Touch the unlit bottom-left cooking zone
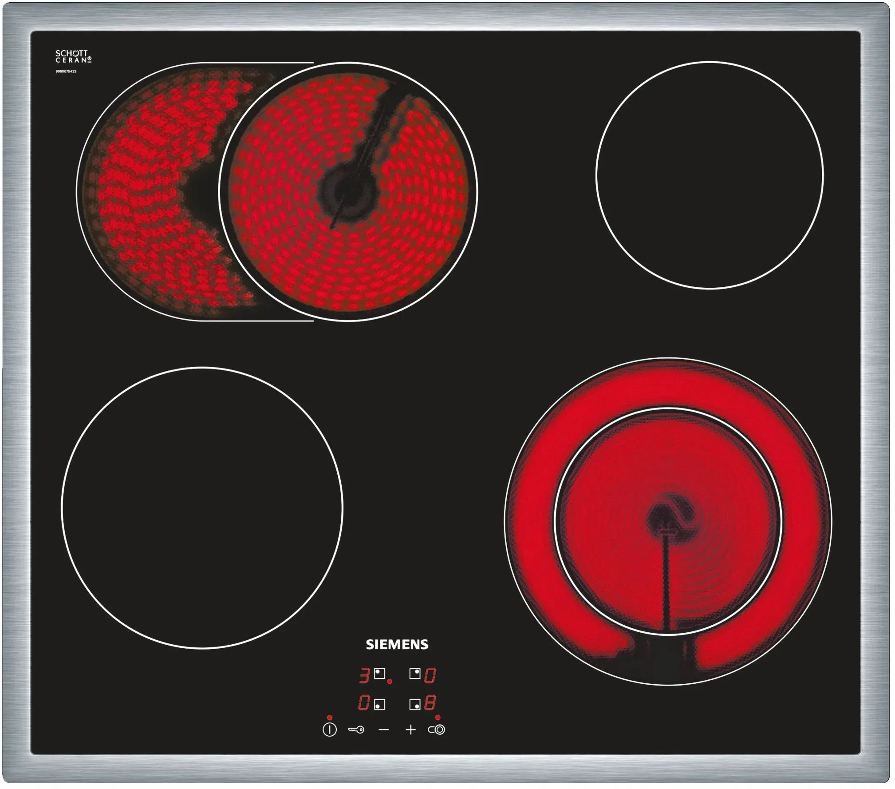This screenshot has height=789, width=895. [x=202, y=507]
